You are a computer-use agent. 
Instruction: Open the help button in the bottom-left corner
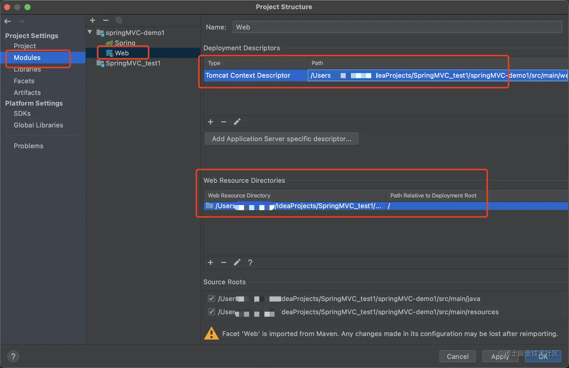[13, 356]
